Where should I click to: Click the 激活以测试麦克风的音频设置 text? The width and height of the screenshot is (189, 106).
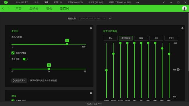(x=43, y=80)
